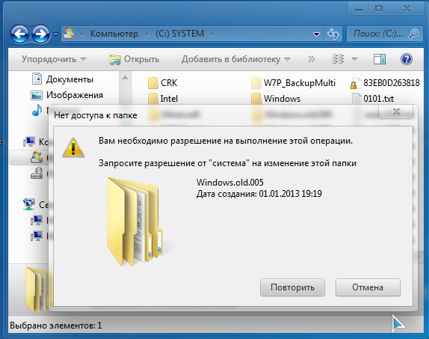Select the 0101.txt file

click(373, 99)
